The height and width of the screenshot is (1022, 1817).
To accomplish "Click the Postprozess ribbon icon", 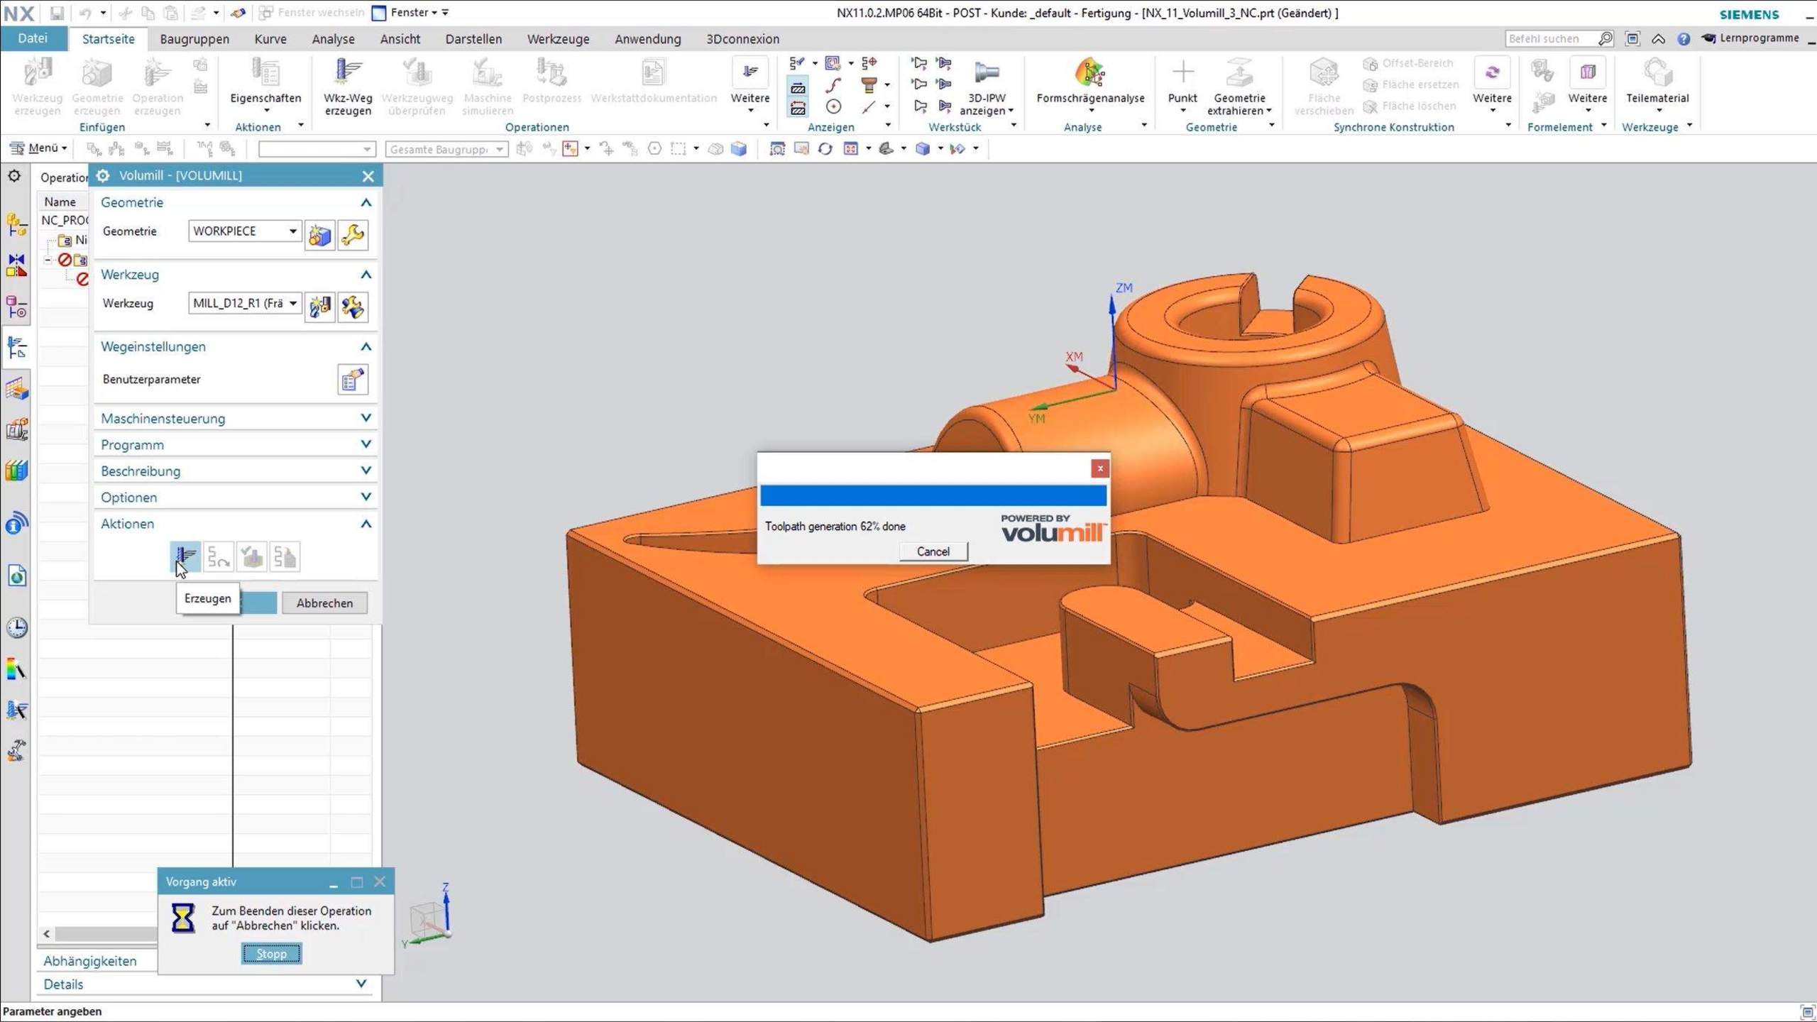I will pyautogui.click(x=551, y=82).
